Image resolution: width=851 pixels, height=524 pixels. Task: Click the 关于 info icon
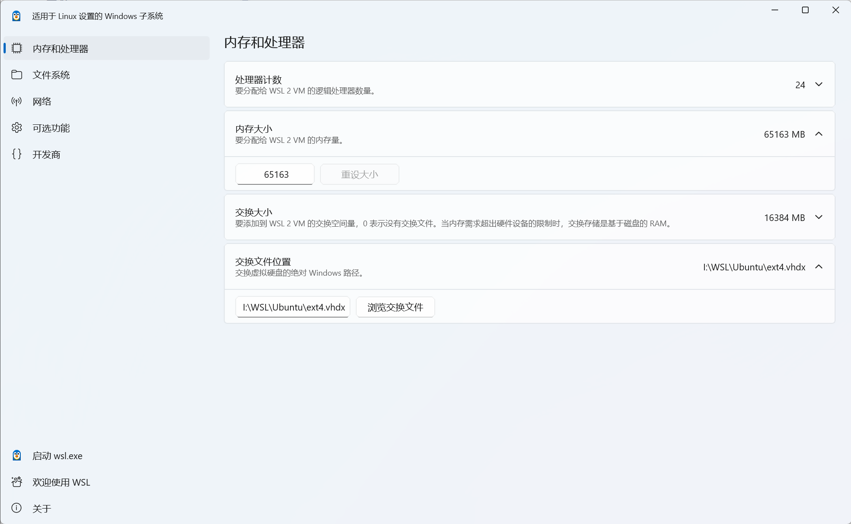coord(16,508)
